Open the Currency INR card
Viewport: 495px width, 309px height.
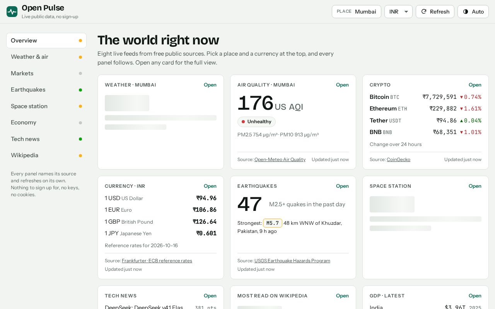(210, 186)
